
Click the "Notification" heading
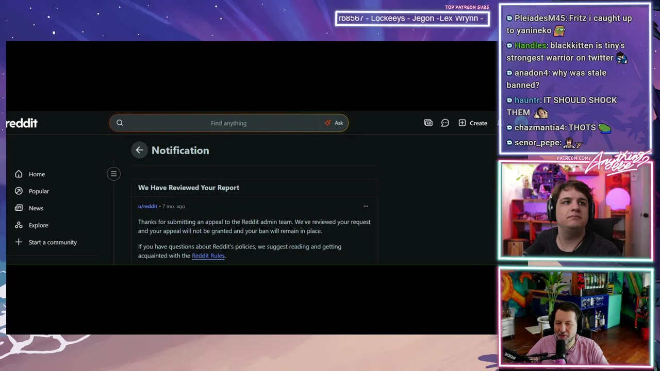pos(180,150)
